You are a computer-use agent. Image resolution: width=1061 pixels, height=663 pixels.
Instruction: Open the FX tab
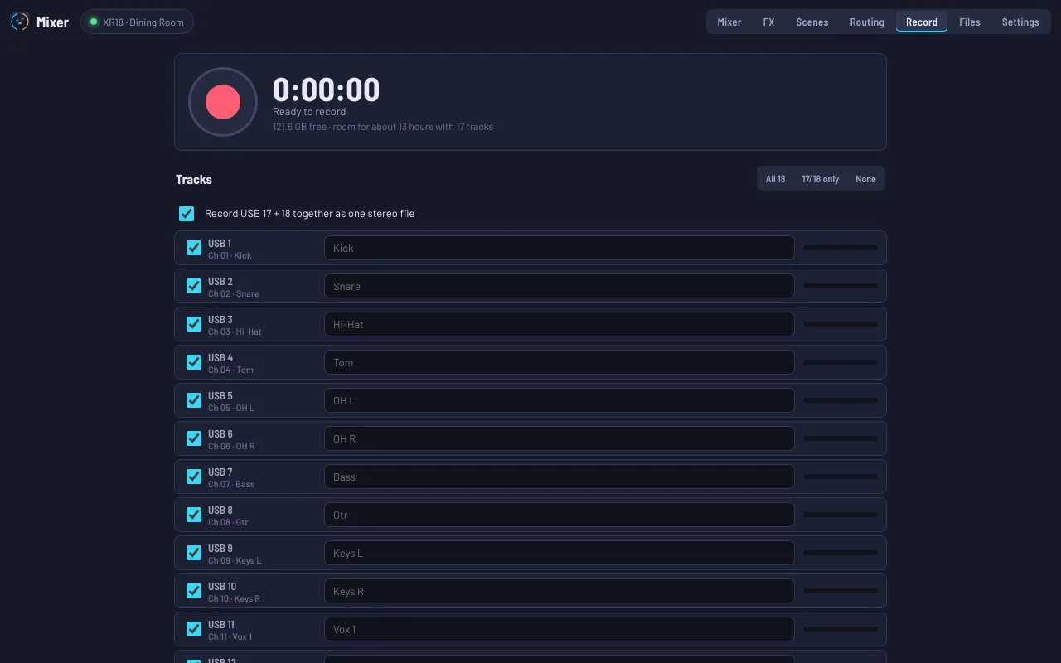(768, 22)
